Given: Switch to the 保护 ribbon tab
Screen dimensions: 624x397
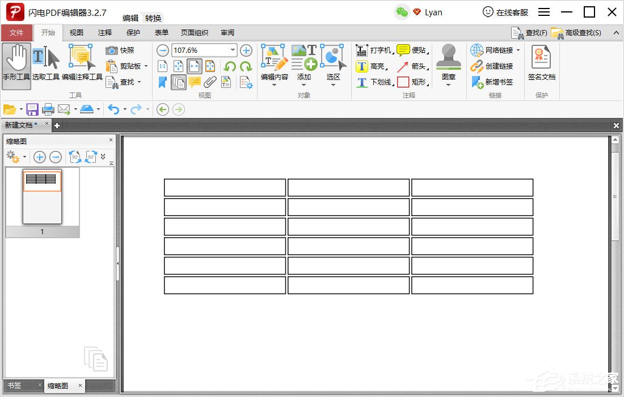Looking at the screenshot, I should pos(133,33).
